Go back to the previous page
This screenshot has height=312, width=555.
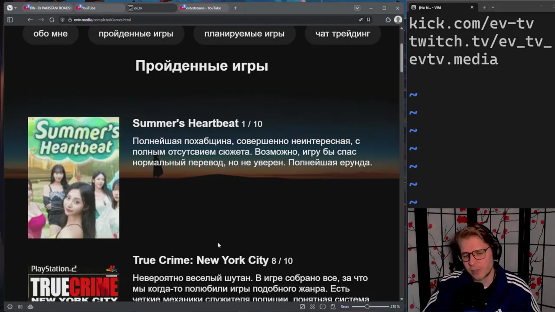[x=30, y=19]
